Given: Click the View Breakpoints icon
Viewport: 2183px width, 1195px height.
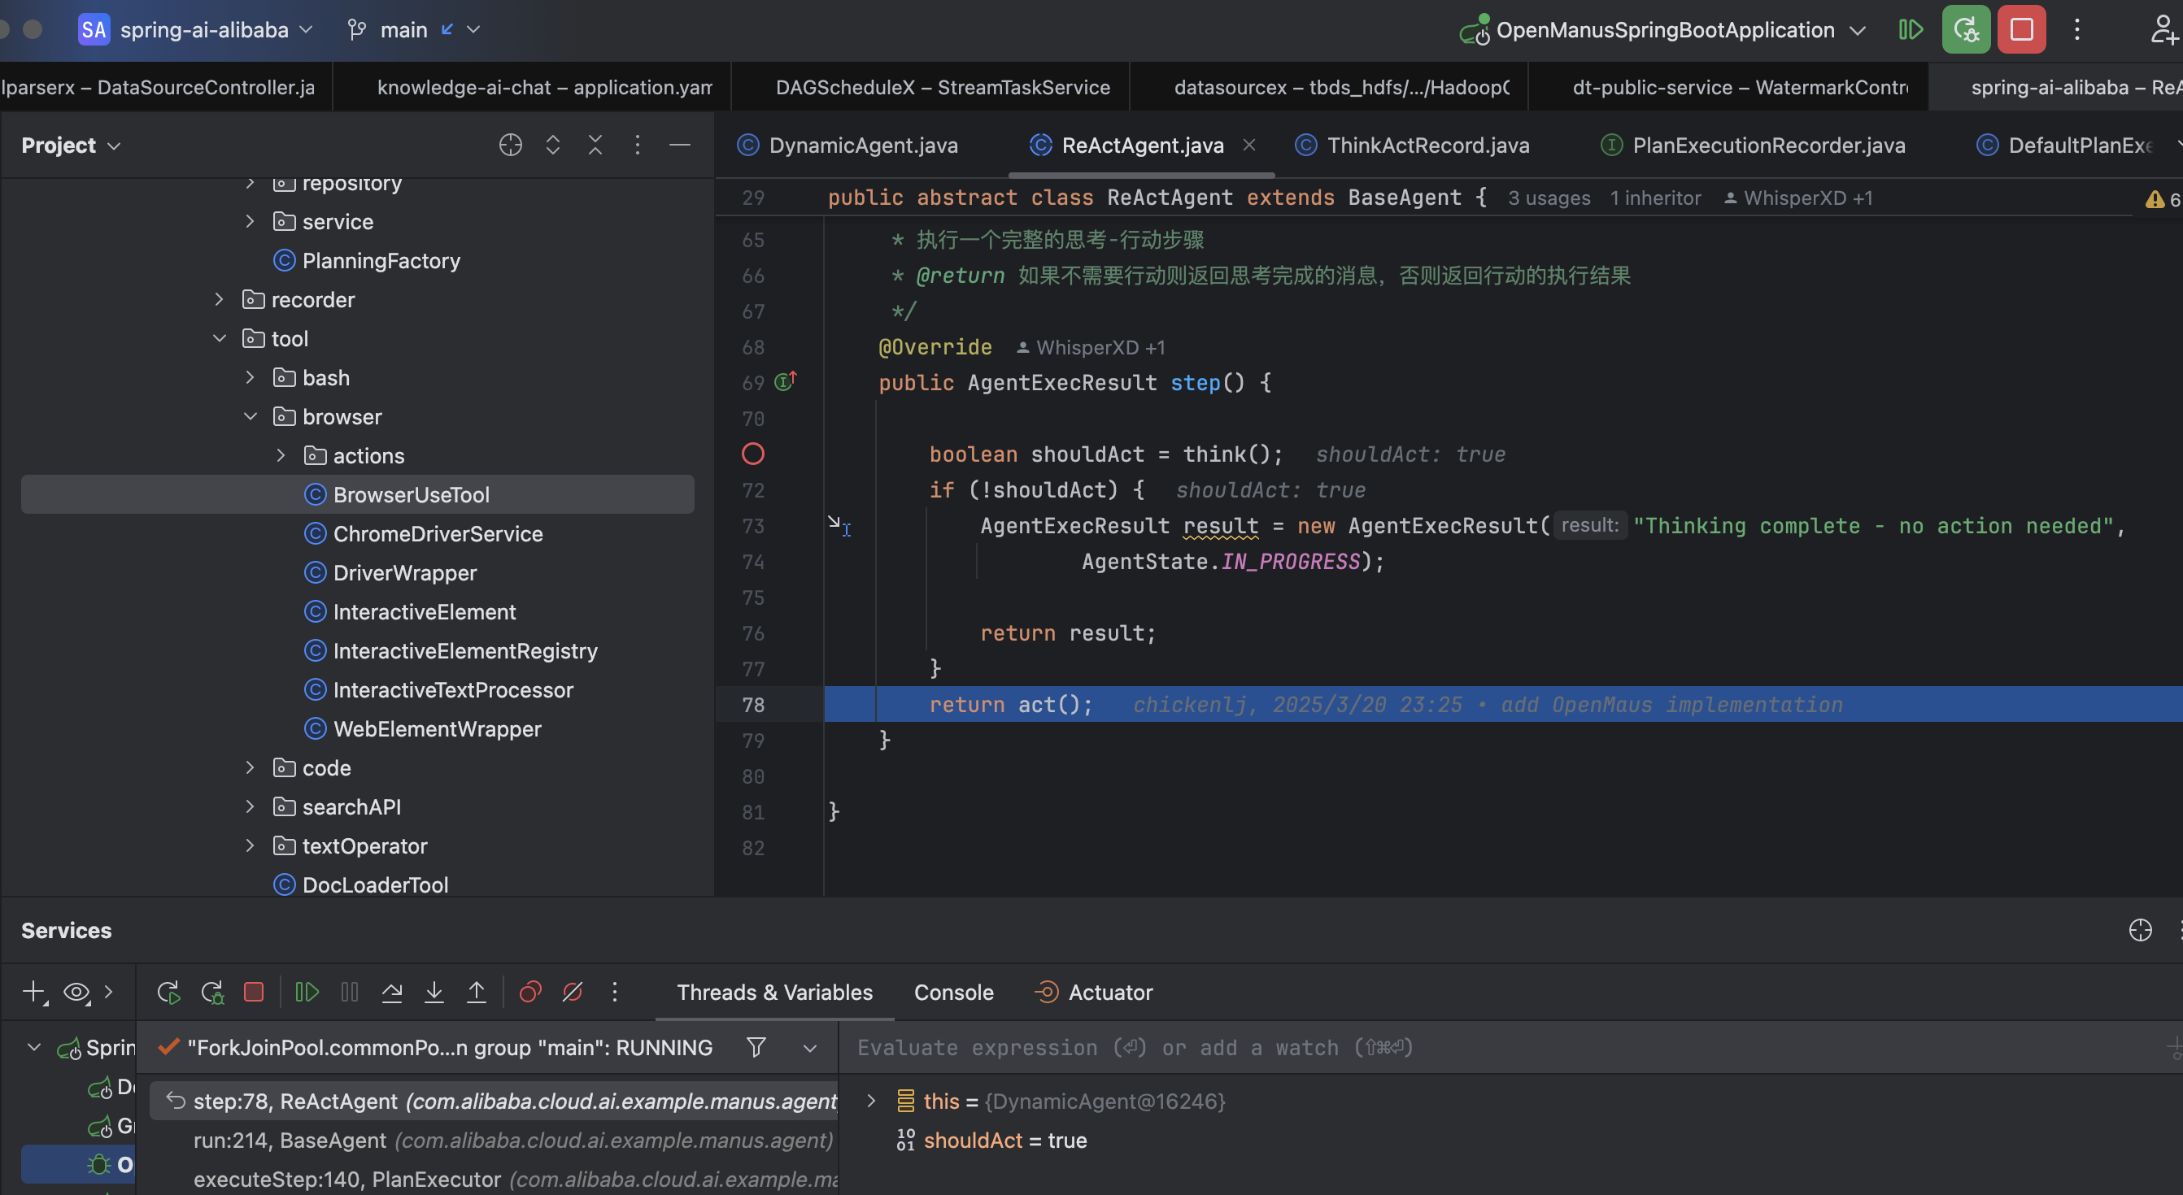Looking at the screenshot, I should coord(530,992).
